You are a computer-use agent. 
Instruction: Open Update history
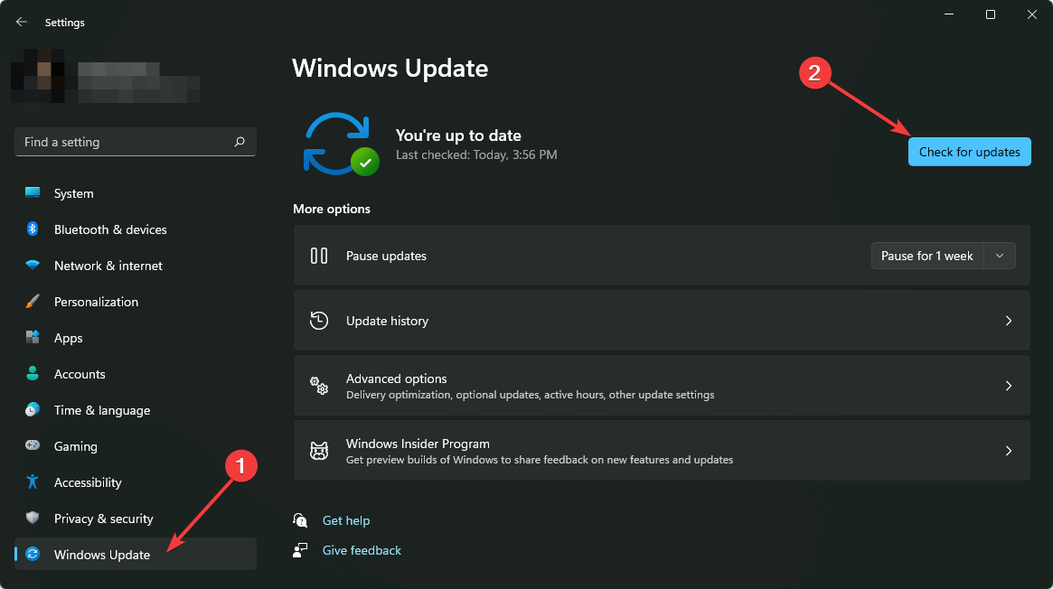point(663,320)
